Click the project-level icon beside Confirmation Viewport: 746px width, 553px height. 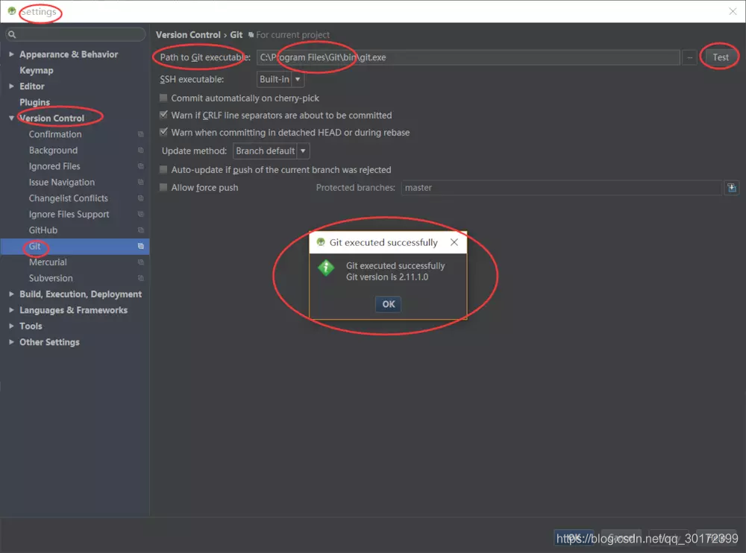(140, 134)
